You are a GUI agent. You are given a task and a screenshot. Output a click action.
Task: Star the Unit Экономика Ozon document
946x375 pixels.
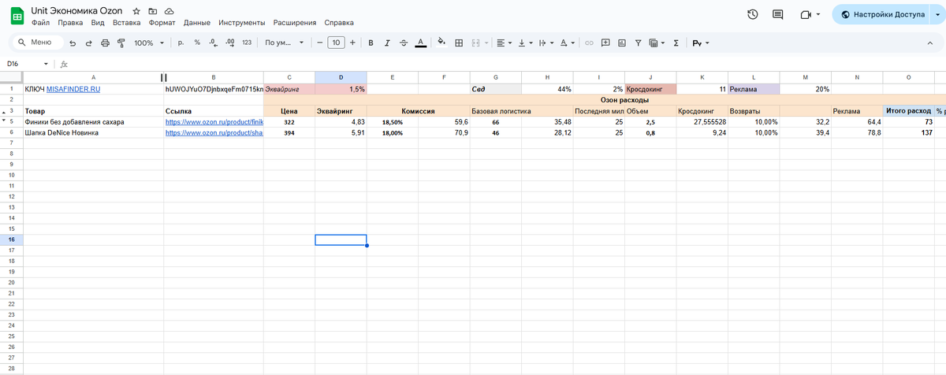[136, 12]
